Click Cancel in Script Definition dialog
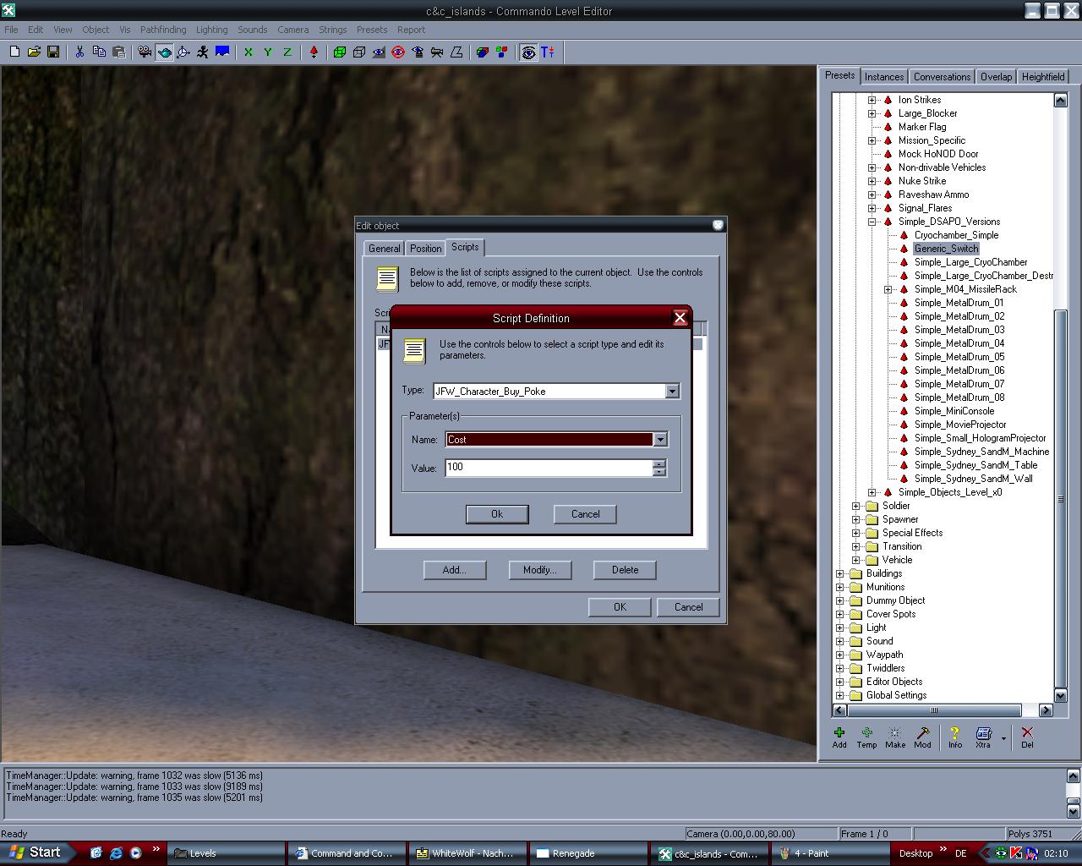This screenshot has height=866, width=1082. [585, 514]
